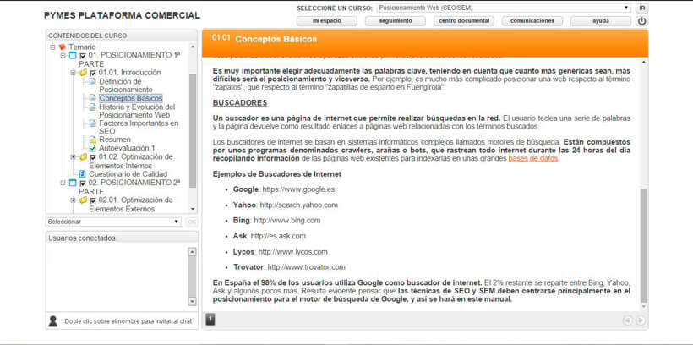Open the centro documental menu
Viewport: 693px width, 345px height.
click(464, 21)
